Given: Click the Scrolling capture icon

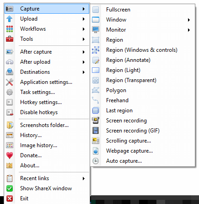Looking at the screenshot, I should (x=96, y=141).
